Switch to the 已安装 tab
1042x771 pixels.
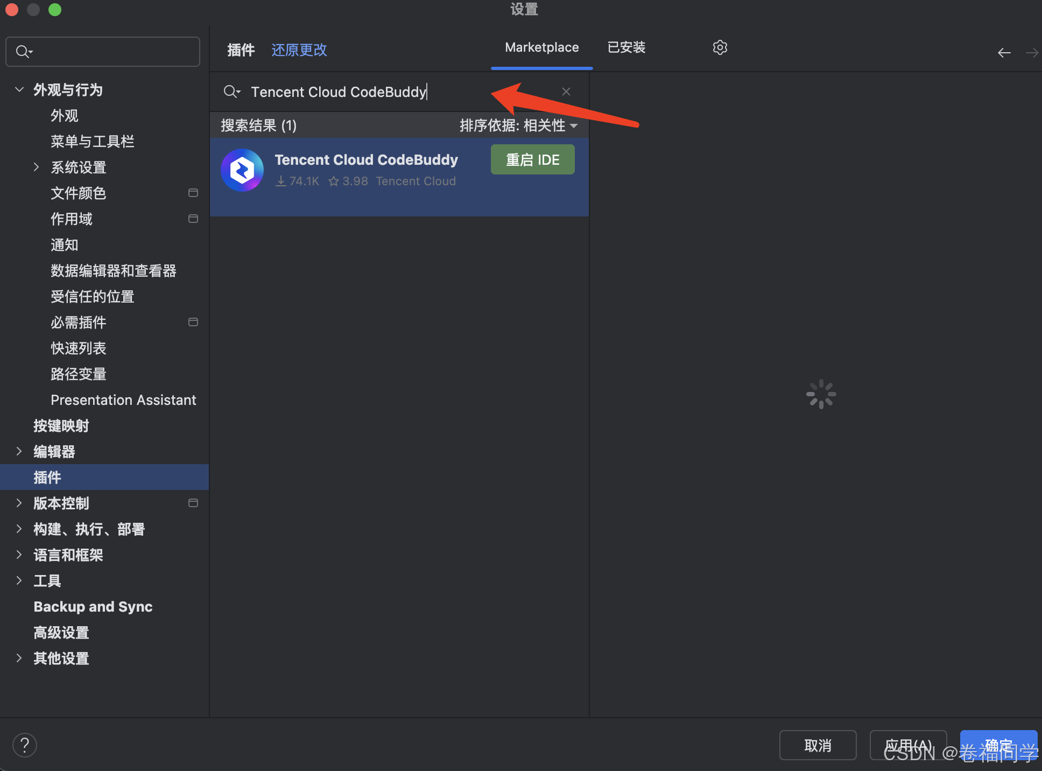tap(626, 47)
